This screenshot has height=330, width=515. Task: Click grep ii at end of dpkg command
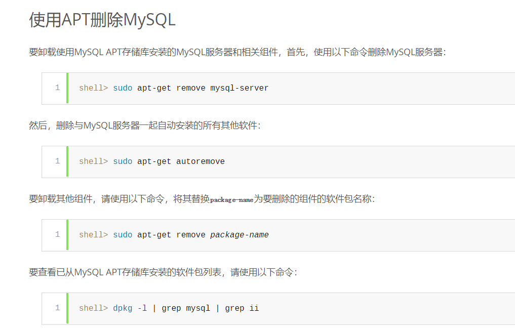(242, 308)
